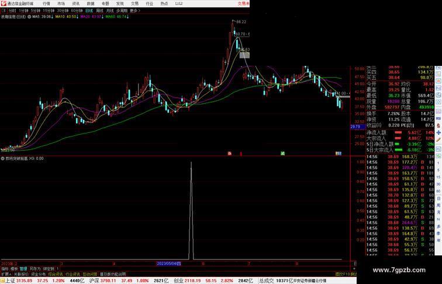Click the 2023/05/04 date marker on axis
The height and width of the screenshot is (284, 442).
click(x=168, y=264)
